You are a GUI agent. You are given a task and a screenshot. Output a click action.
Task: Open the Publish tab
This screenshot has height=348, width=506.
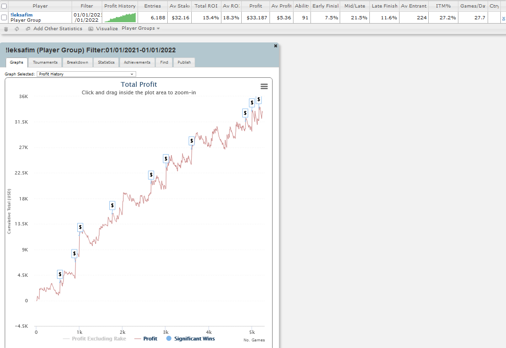[x=184, y=62]
